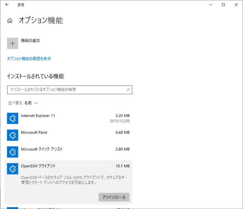Click the 6.68 MB size value
Viewport: 243px width, 209px height.
[x=123, y=132]
